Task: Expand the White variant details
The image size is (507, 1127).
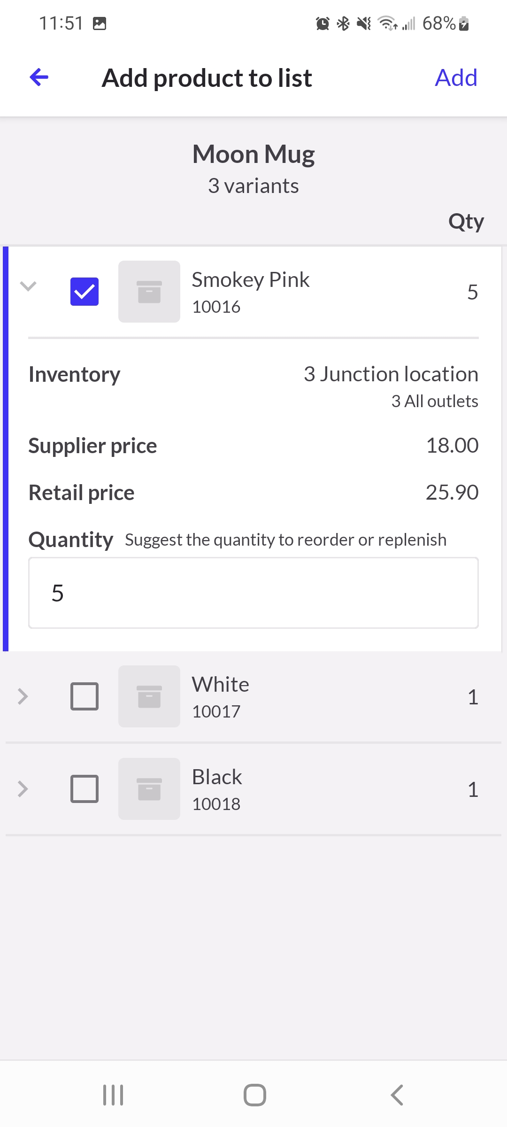Action: point(23,696)
